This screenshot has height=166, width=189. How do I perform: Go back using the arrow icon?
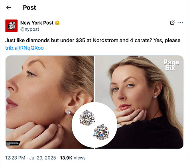[x=9, y=8]
